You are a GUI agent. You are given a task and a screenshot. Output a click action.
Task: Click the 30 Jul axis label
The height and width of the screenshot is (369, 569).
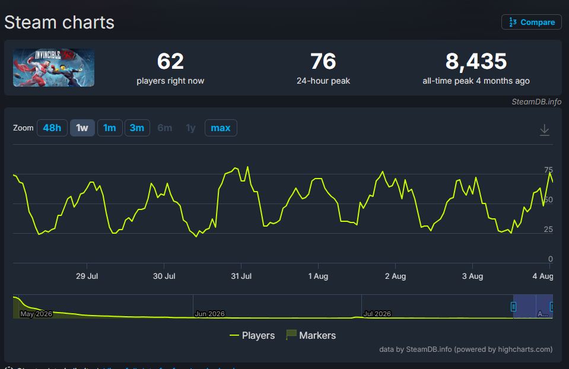pyautogui.click(x=164, y=276)
